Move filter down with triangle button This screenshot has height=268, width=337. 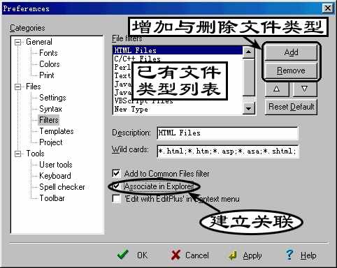tap(304, 89)
